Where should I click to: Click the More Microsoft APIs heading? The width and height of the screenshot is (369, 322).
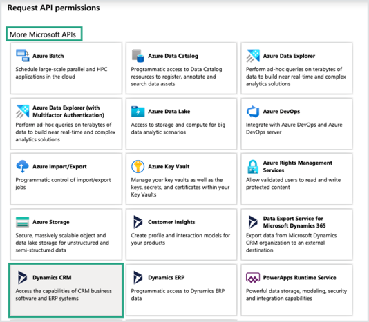pyautogui.click(x=43, y=34)
